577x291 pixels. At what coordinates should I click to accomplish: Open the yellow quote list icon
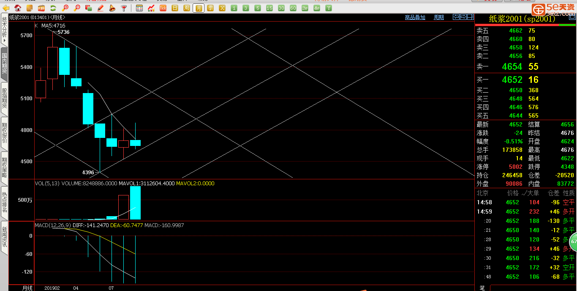pos(30,8)
